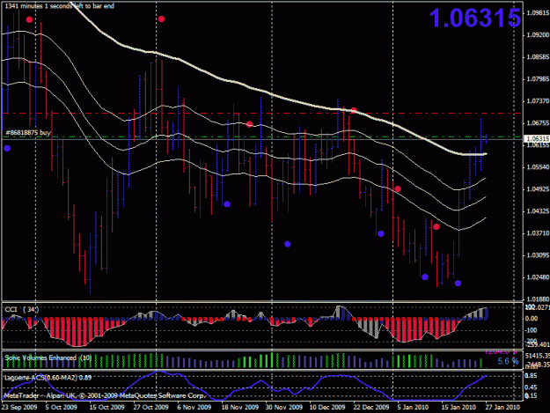550x413 pixels.
Task: Click the "22 Dec 2009" date label
Action: click(371, 408)
